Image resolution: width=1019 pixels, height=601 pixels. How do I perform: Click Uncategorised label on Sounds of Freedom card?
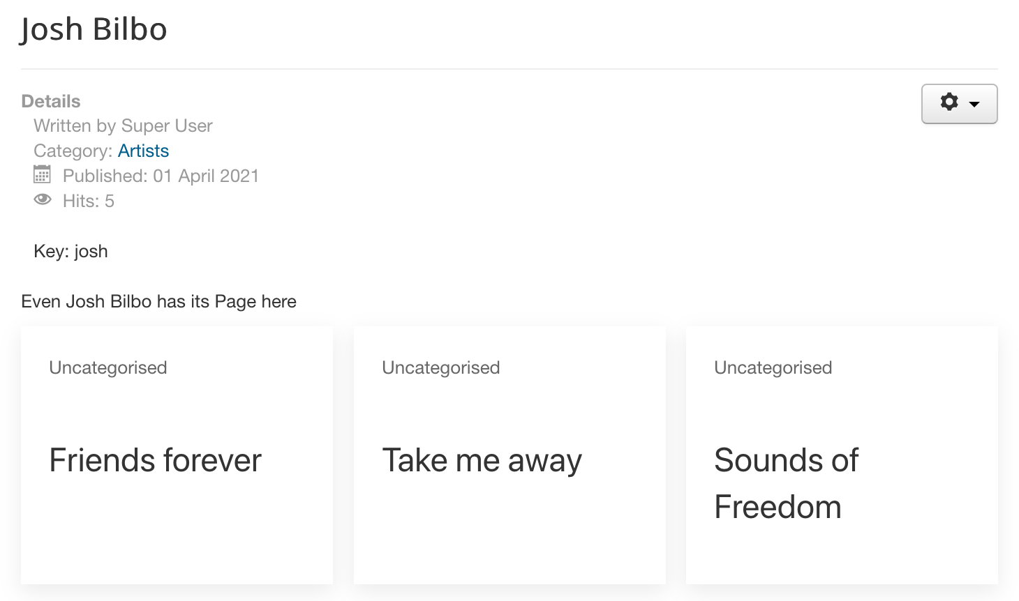tap(773, 367)
